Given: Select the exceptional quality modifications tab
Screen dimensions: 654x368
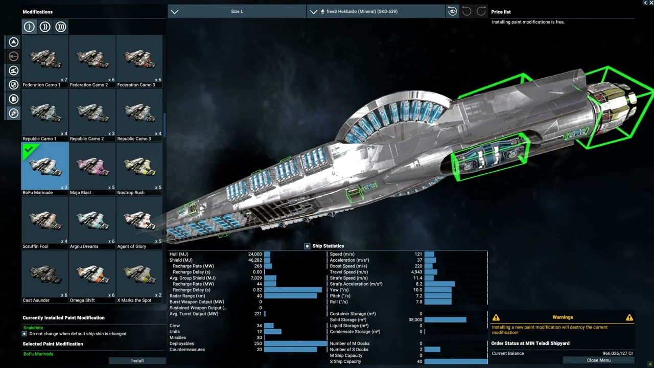Looking at the screenshot, I should click(x=61, y=27).
